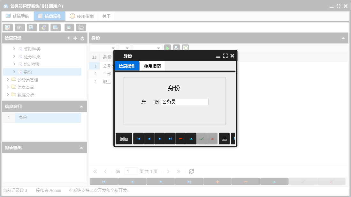The width and height of the screenshot is (351, 197).
Task: Select the search/query icon in the main toolbar
Action: coord(7,27)
